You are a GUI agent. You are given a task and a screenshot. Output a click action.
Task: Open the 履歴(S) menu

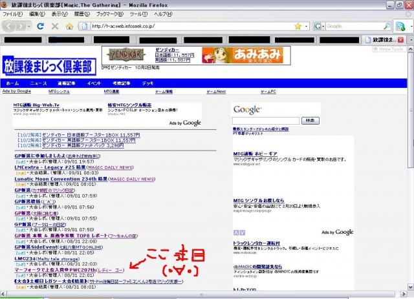click(x=82, y=14)
